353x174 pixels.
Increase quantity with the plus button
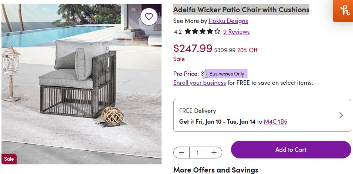point(214,153)
